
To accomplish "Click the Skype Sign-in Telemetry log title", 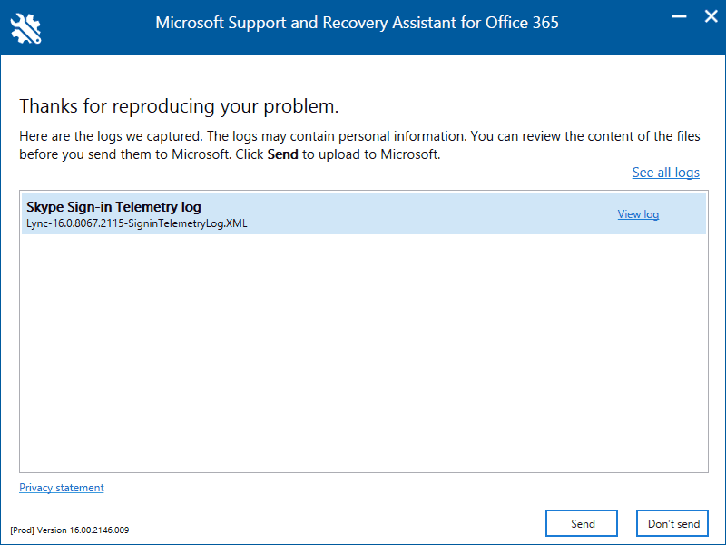I will [x=113, y=207].
